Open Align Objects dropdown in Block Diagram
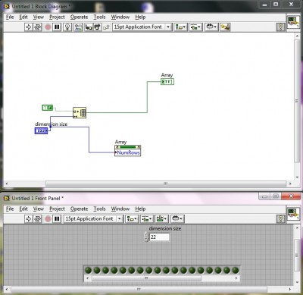303x295 pixels. pyautogui.click(x=180, y=27)
